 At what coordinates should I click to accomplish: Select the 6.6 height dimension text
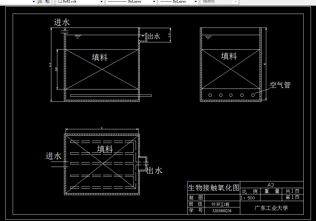(50, 65)
